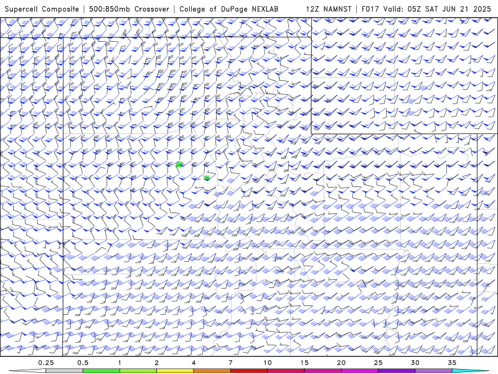Screen dimensions: 498x374
Task: Click the "0.5" legend value
Action: click(83, 363)
